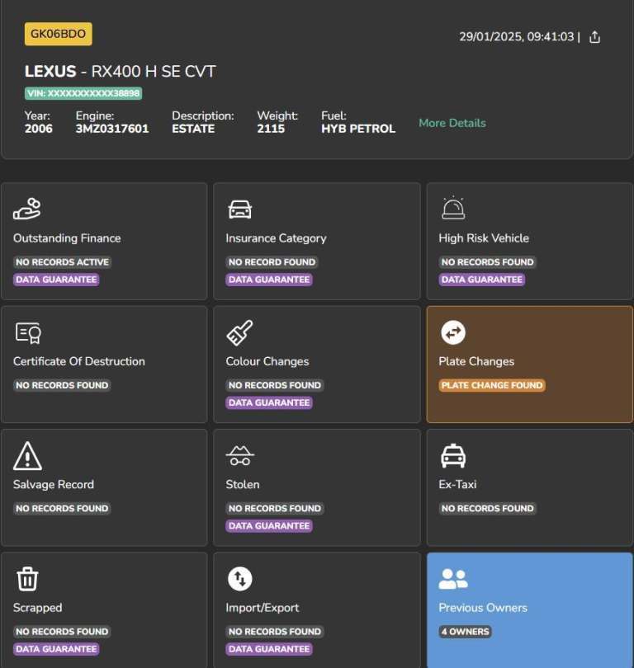This screenshot has width=634, height=668.
Task: Open the More Details link
Action: (452, 123)
